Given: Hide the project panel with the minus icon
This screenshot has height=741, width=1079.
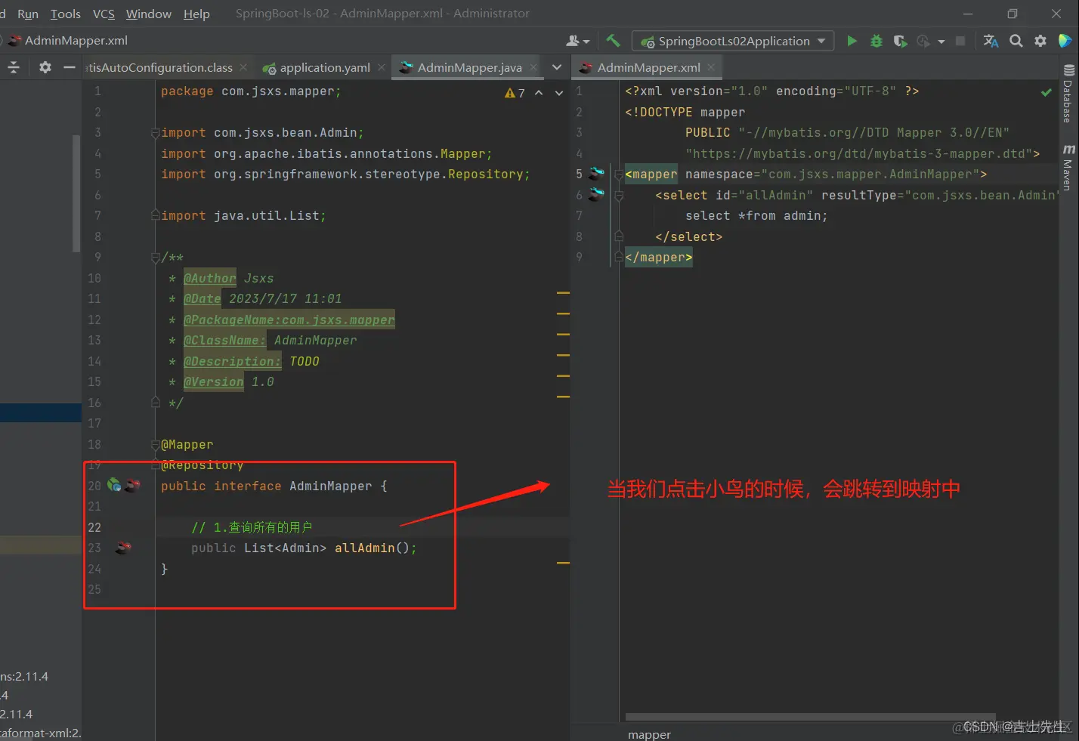Looking at the screenshot, I should coord(70,67).
